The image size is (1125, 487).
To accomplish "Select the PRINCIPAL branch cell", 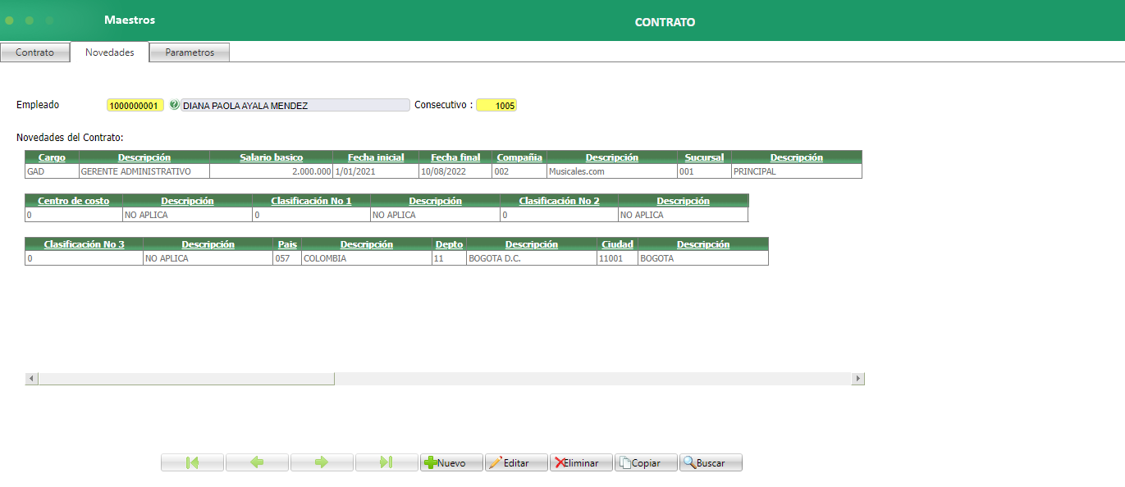I will coord(797,172).
